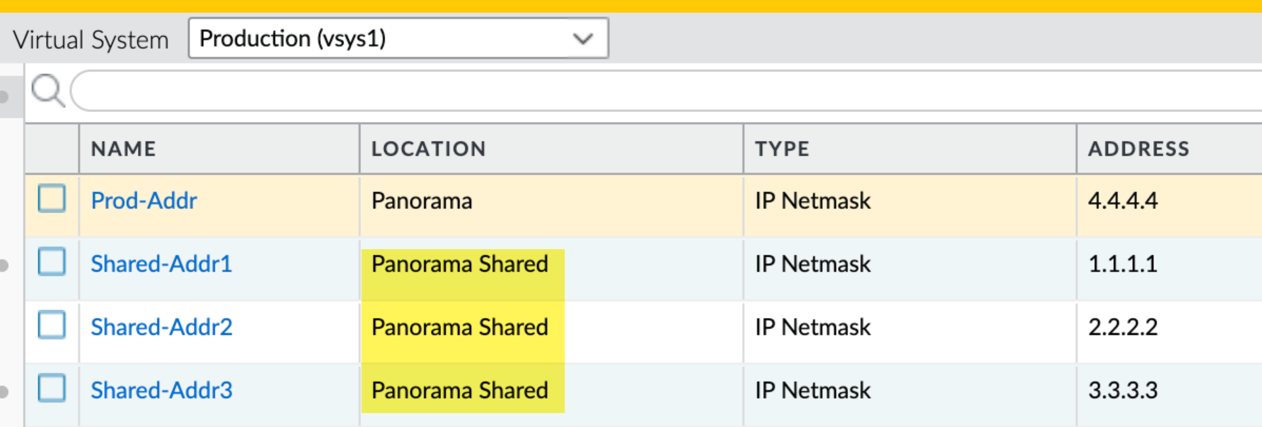Click the Panorama location cell of Prod-Addr
Viewport: 1262px width, 427px height.
coord(422,201)
